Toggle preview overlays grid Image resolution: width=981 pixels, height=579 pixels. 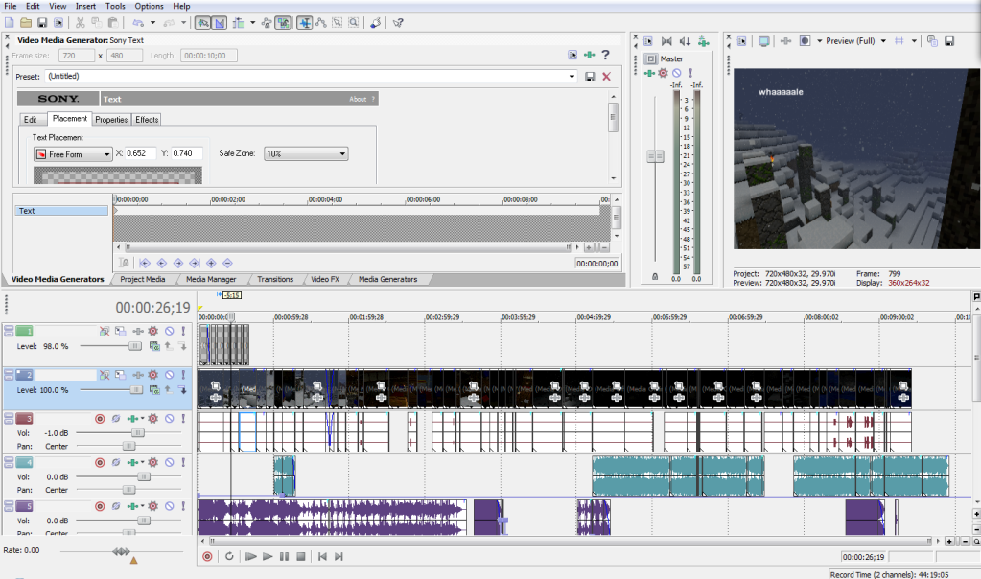click(x=899, y=41)
